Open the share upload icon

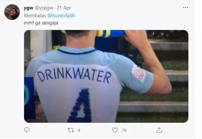[159, 130]
